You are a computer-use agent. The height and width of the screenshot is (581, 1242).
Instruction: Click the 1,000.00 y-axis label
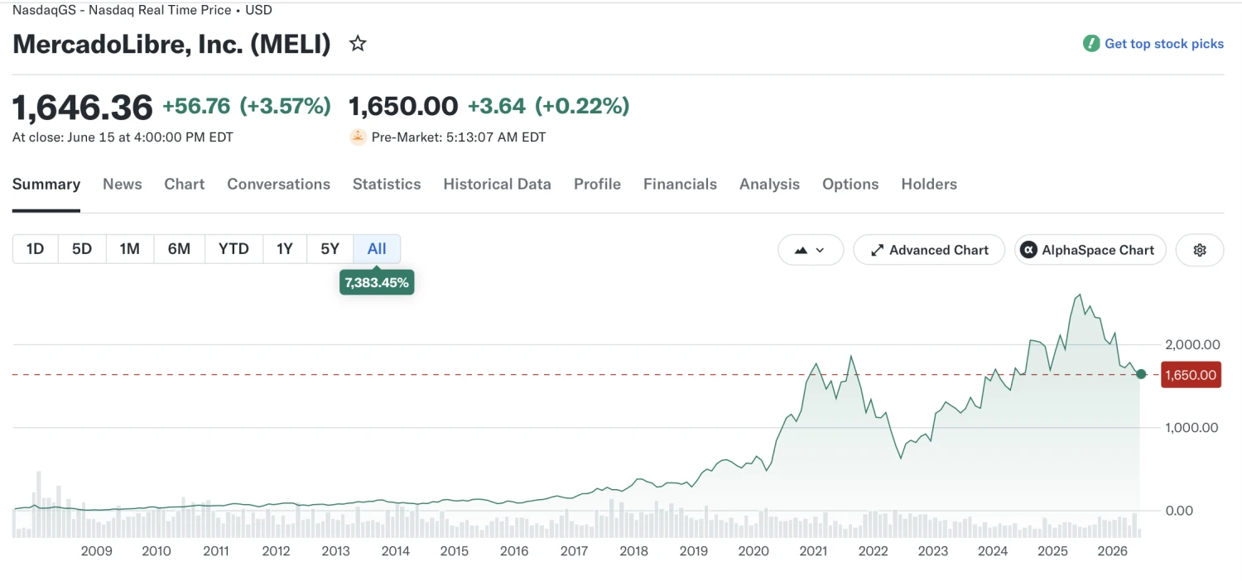(1191, 428)
